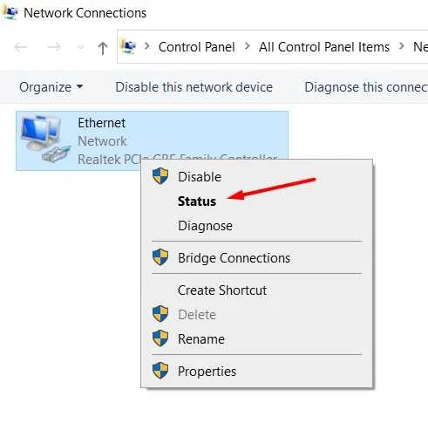This screenshot has width=428, height=437.
Task: Click the shield icon beside Rename
Action: tap(160, 338)
